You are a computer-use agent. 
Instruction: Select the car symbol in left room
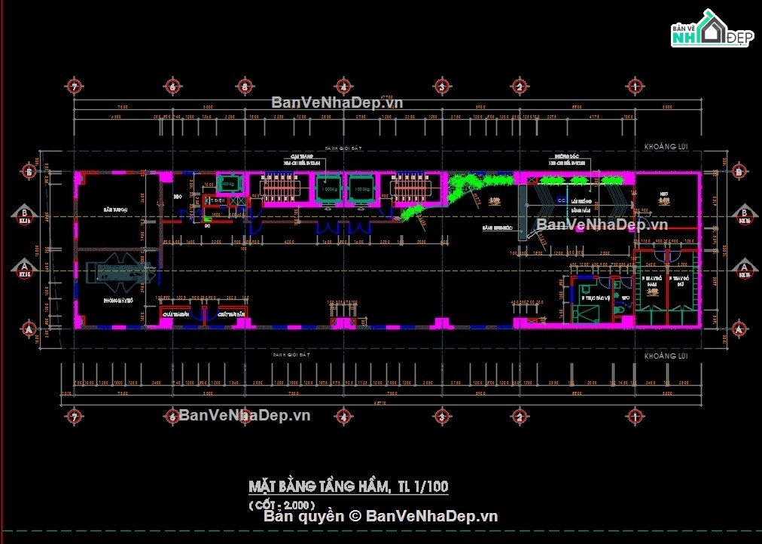[x=121, y=273]
